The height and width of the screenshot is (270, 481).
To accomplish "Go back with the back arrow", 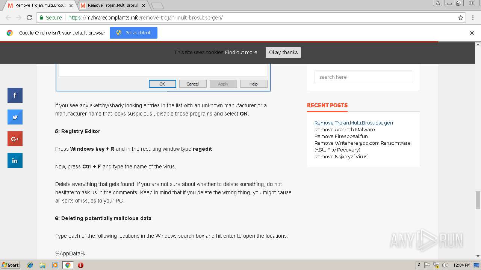I will [x=8, y=18].
